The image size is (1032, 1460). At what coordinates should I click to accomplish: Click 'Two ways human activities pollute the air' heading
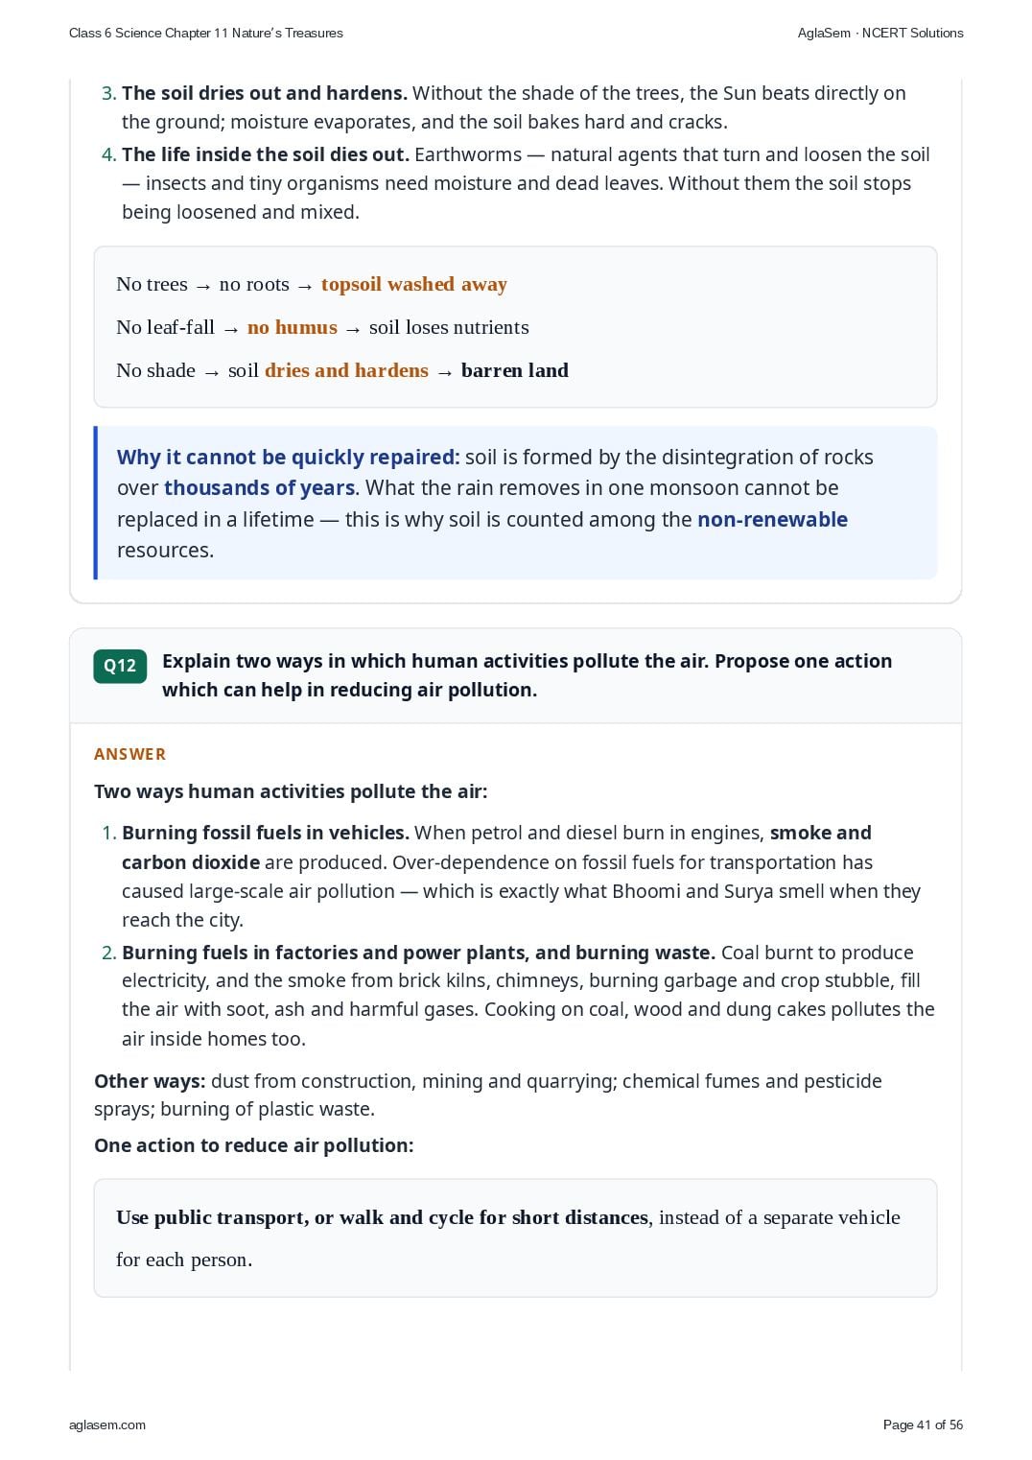(x=291, y=791)
